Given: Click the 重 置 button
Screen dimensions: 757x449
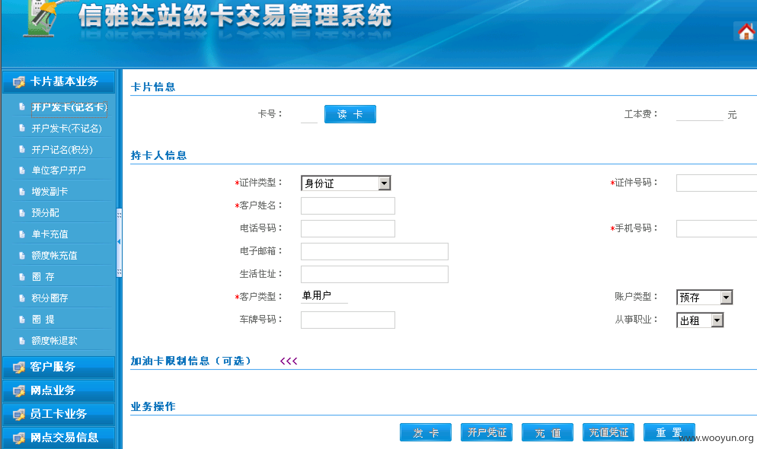Looking at the screenshot, I should pos(669,432).
